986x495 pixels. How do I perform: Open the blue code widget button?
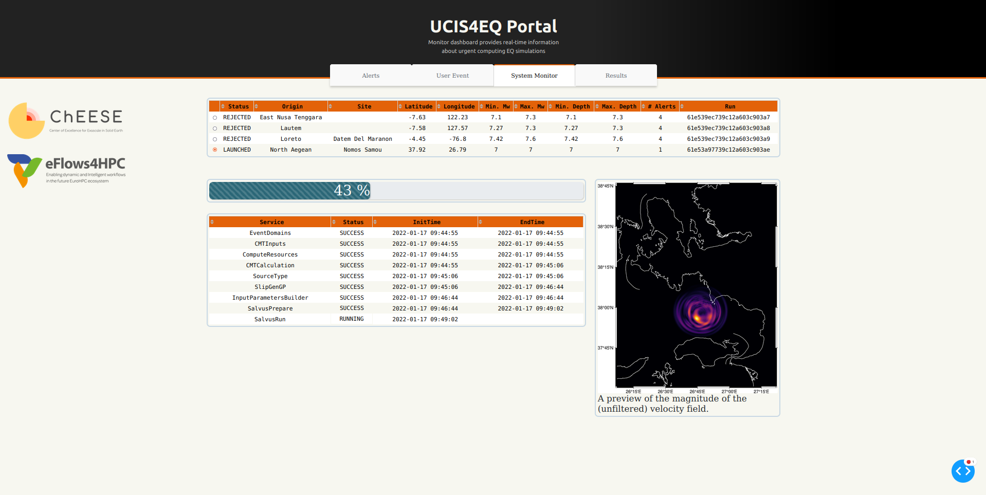click(962, 471)
